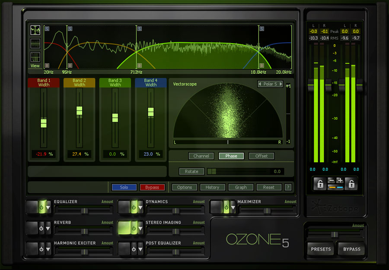This screenshot has width=389, height=270.
Task: Expand the Maximizer module options triangle
Action: [233, 207]
